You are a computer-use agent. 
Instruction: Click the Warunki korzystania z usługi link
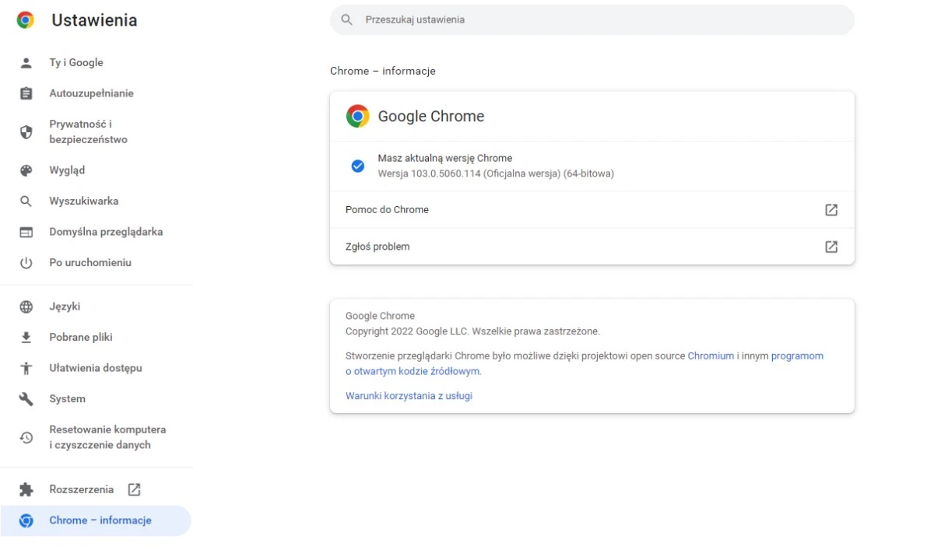tap(409, 395)
